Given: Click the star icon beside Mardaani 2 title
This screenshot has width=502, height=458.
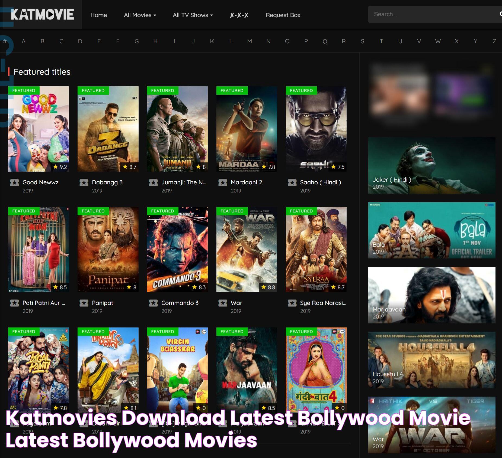Looking at the screenshot, I should click(x=223, y=183).
